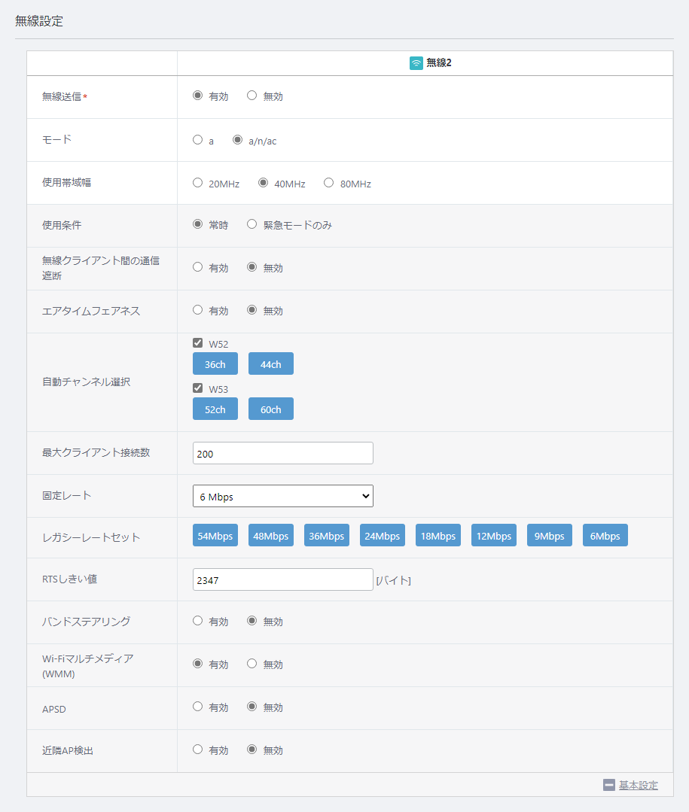Enable バンドステアリング
Image resolution: width=689 pixels, height=812 pixels.
[x=197, y=620]
